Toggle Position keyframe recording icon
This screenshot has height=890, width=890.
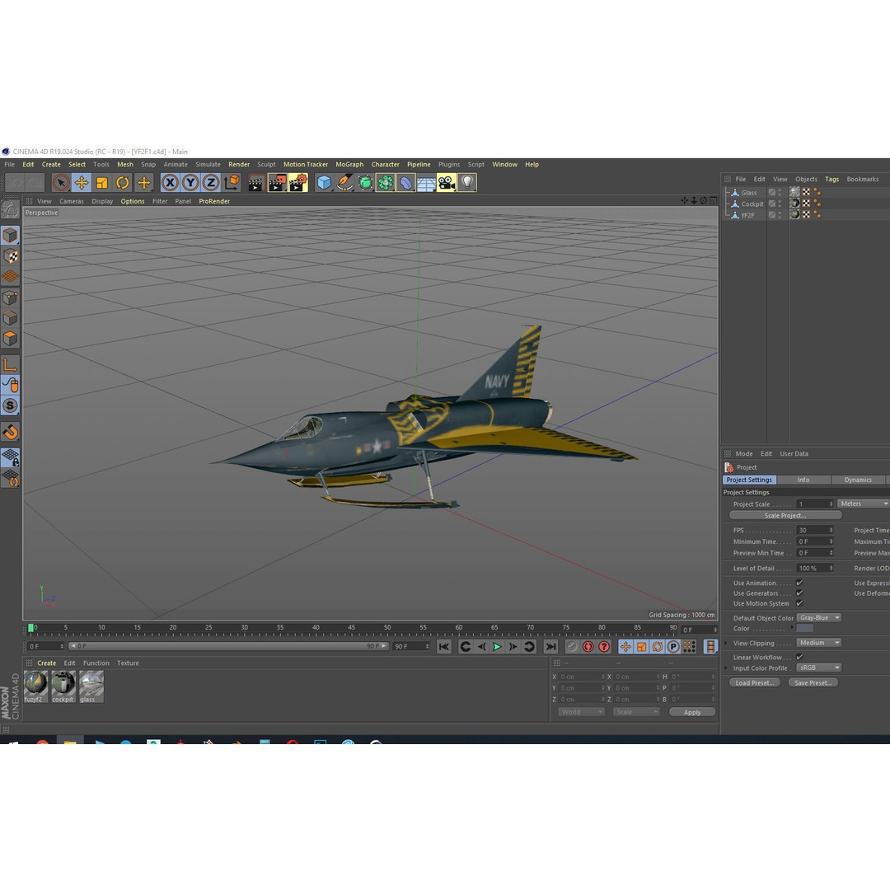click(625, 647)
